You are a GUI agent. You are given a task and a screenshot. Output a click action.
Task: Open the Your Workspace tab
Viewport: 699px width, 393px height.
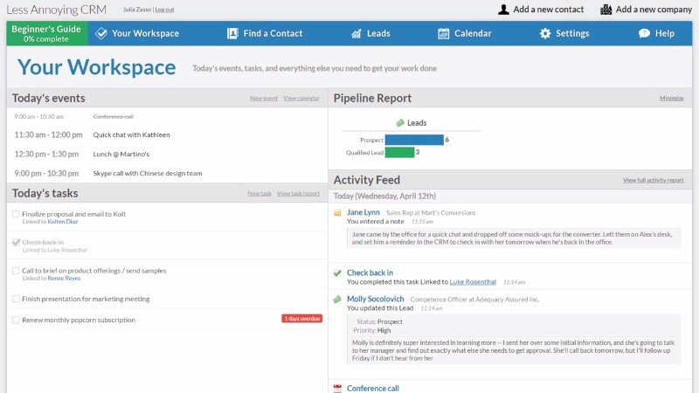coord(137,34)
